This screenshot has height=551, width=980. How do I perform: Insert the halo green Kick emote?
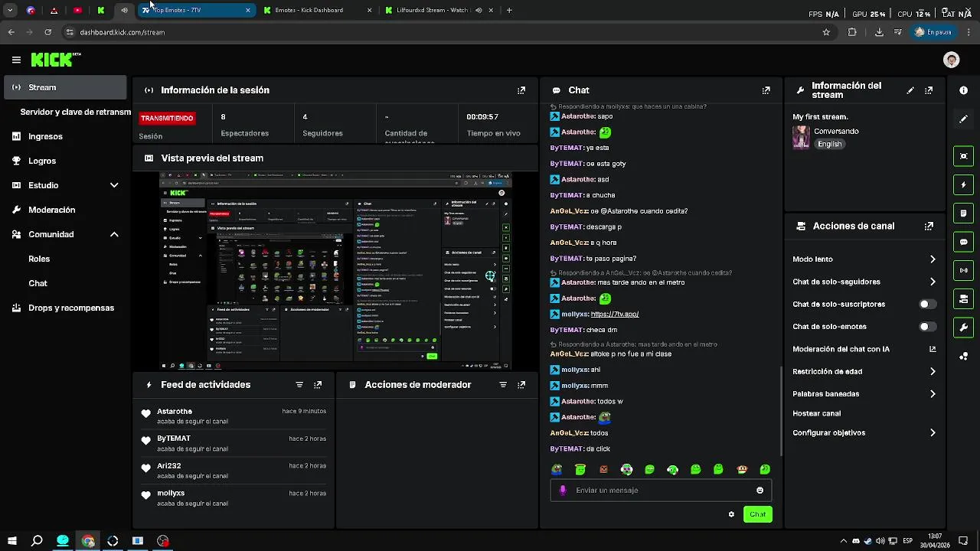tap(580, 470)
